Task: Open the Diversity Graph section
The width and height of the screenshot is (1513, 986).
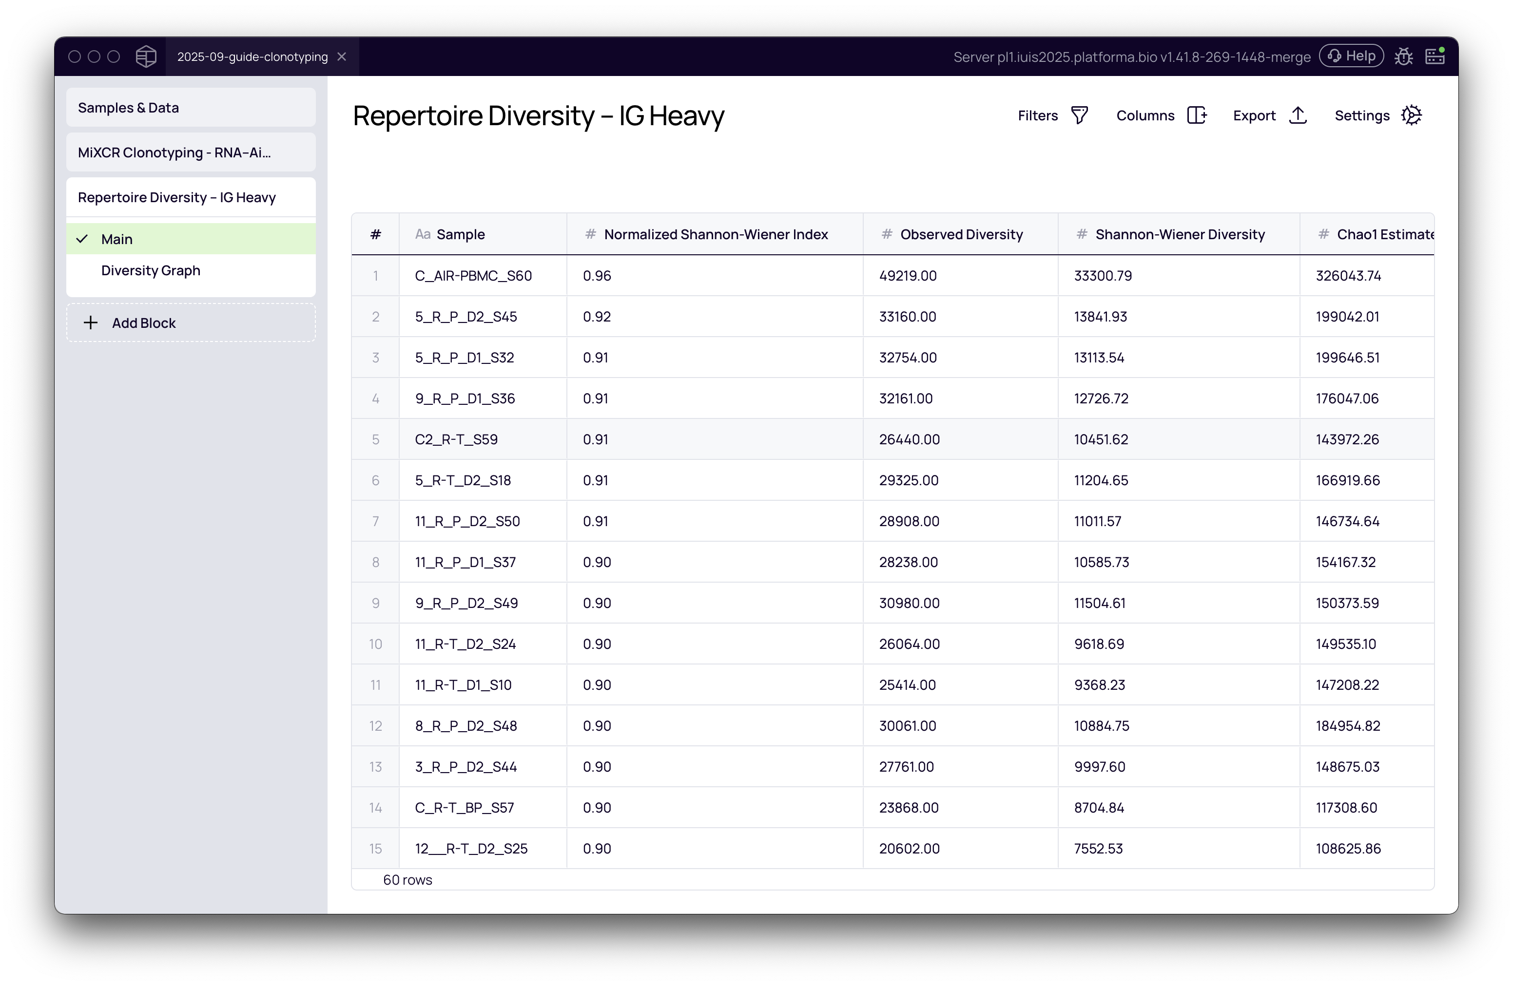Action: pyautogui.click(x=151, y=271)
